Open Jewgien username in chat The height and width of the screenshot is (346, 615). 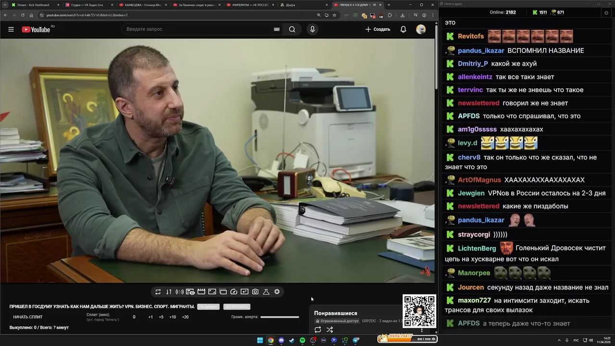471,193
